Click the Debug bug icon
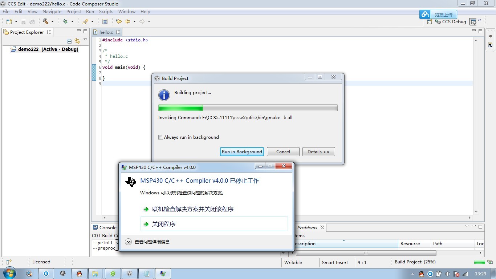 (65, 21)
